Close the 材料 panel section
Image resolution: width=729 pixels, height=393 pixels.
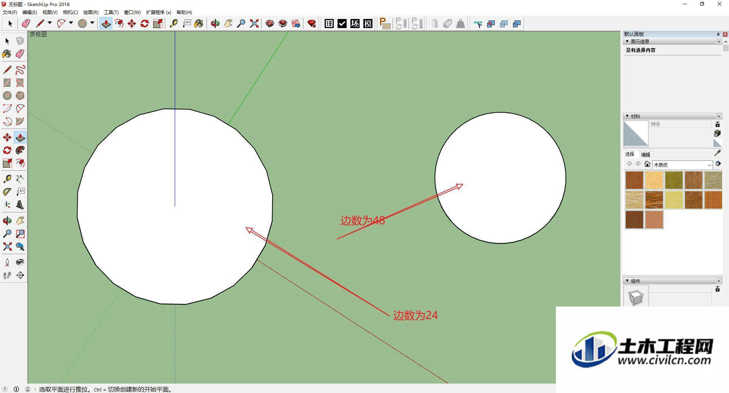click(x=719, y=116)
